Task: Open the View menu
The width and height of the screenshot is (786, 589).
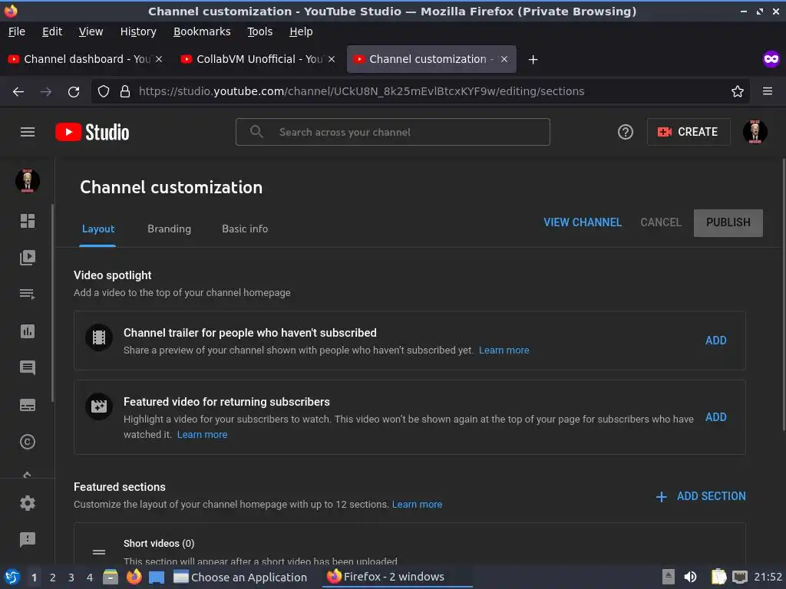Action: tap(91, 31)
